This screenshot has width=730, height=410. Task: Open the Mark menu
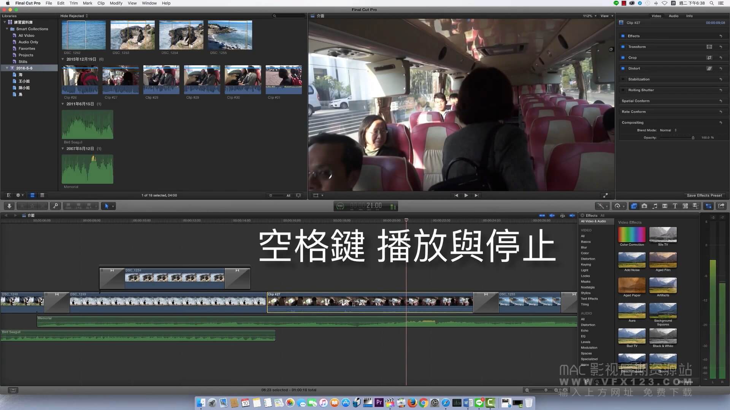coord(87,3)
